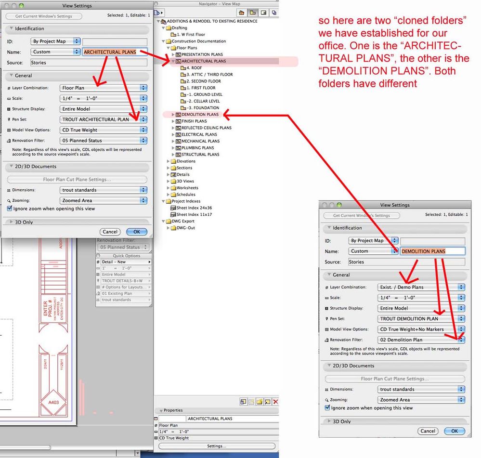481x458 pixels.
Task: Expand the 3D Only section in left dialog
Action: (12, 222)
